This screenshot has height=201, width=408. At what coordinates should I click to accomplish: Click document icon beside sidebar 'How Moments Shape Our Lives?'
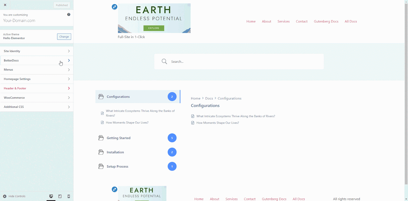[102, 122]
